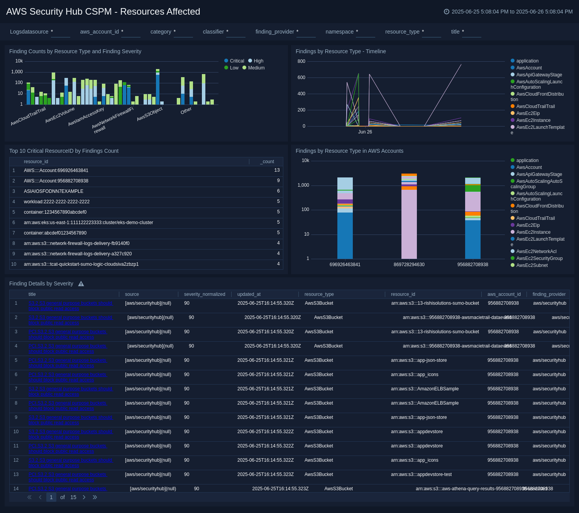579x513 pixels.
Task: Click the title filter field
Action: click(471, 32)
